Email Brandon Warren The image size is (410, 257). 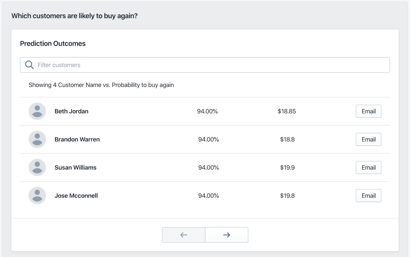point(368,139)
